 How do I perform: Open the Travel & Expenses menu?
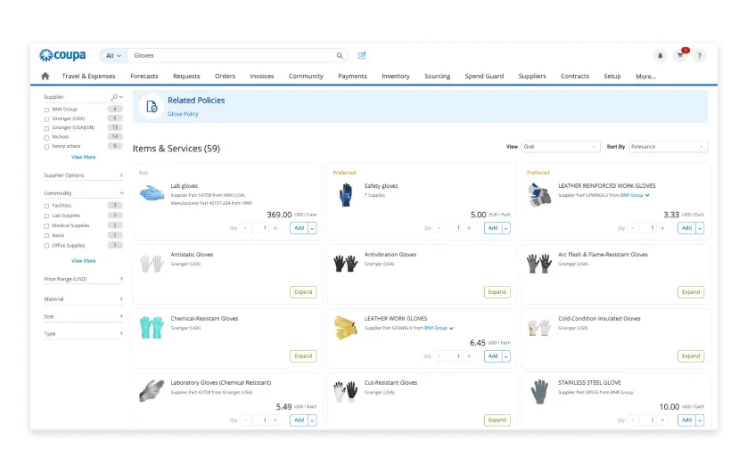pos(88,76)
